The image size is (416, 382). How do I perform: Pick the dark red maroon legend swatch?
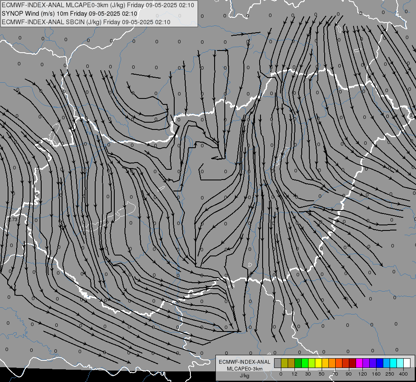[x=352, y=363]
